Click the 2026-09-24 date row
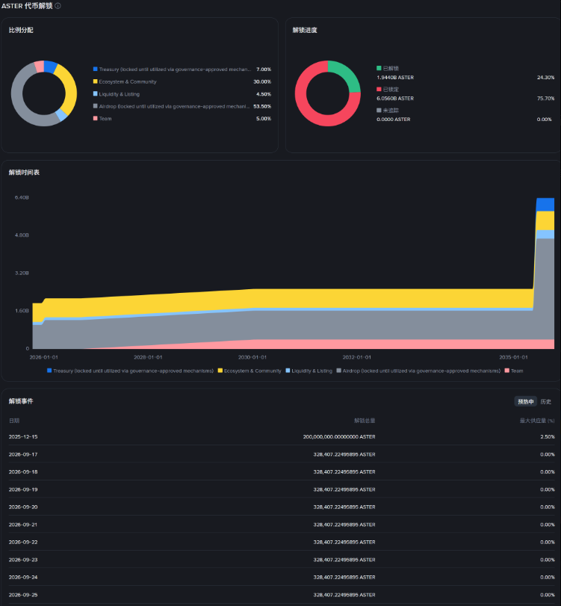Screen dimensions: 561x606 click(282, 577)
